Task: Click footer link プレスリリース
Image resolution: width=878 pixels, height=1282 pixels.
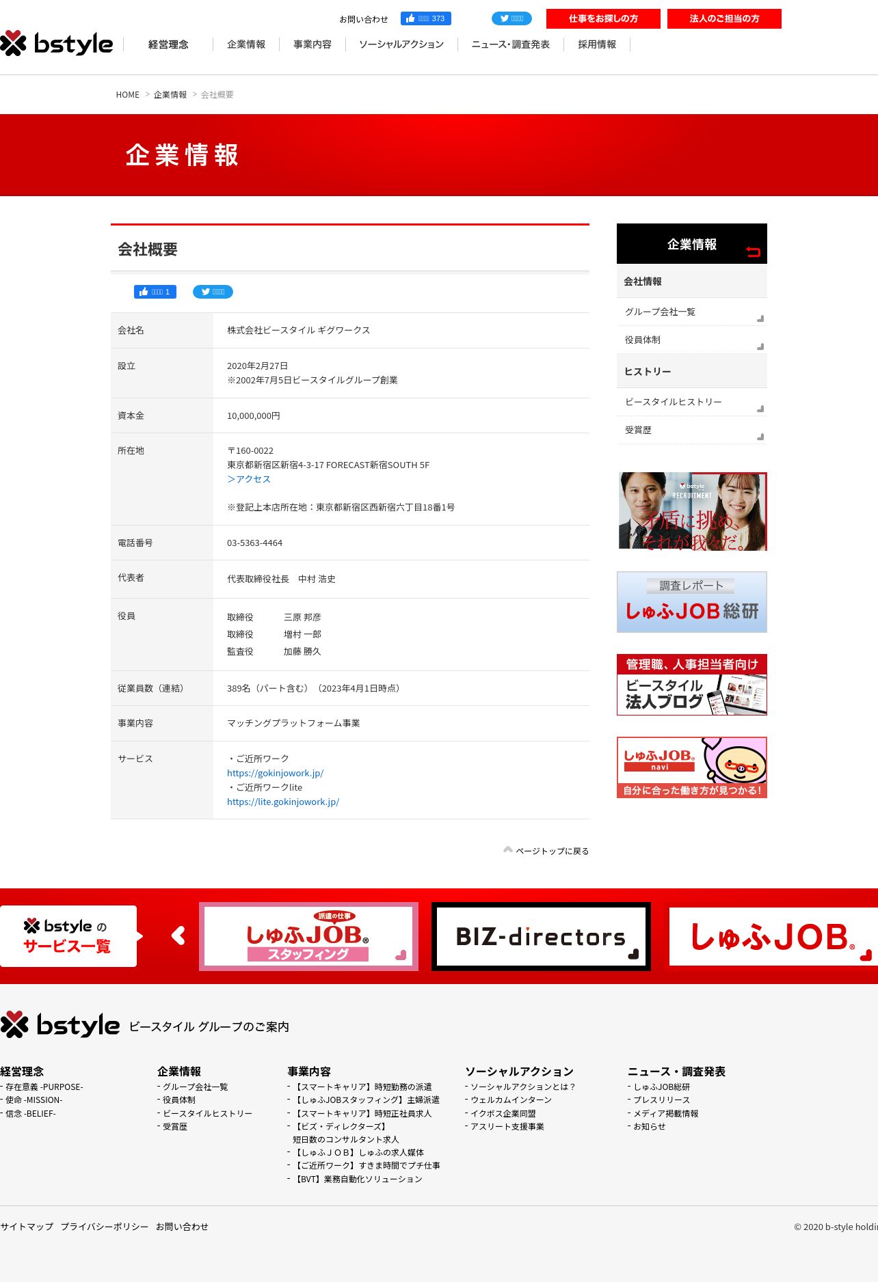Action: 662,1100
